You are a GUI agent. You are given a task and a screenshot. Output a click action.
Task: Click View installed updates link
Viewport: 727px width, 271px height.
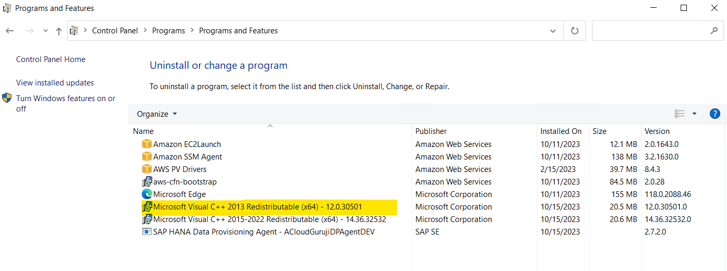coord(55,83)
